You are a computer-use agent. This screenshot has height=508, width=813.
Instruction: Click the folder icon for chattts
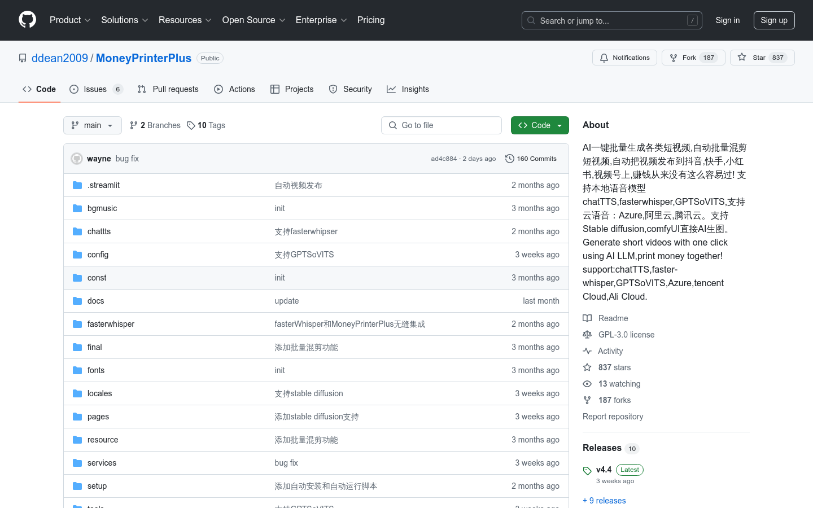(77, 231)
